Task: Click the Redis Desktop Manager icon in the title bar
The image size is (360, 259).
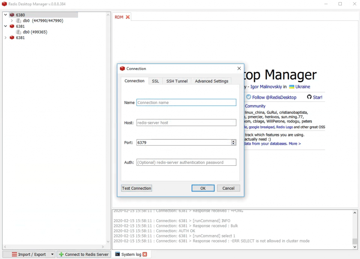Action: coord(4,4)
